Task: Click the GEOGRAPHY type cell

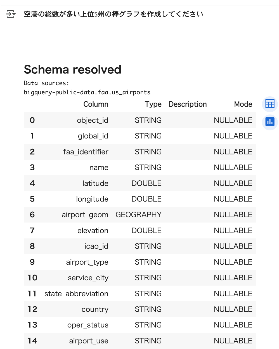Action: click(x=138, y=215)
